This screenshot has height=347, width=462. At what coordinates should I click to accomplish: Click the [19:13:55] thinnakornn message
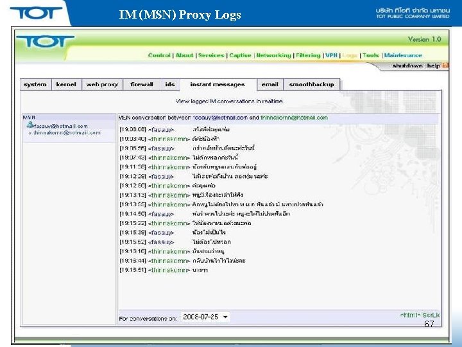click(221, 204)
